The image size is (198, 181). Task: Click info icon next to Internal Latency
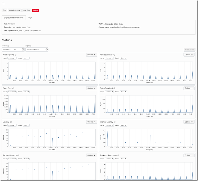pos(115,122)
